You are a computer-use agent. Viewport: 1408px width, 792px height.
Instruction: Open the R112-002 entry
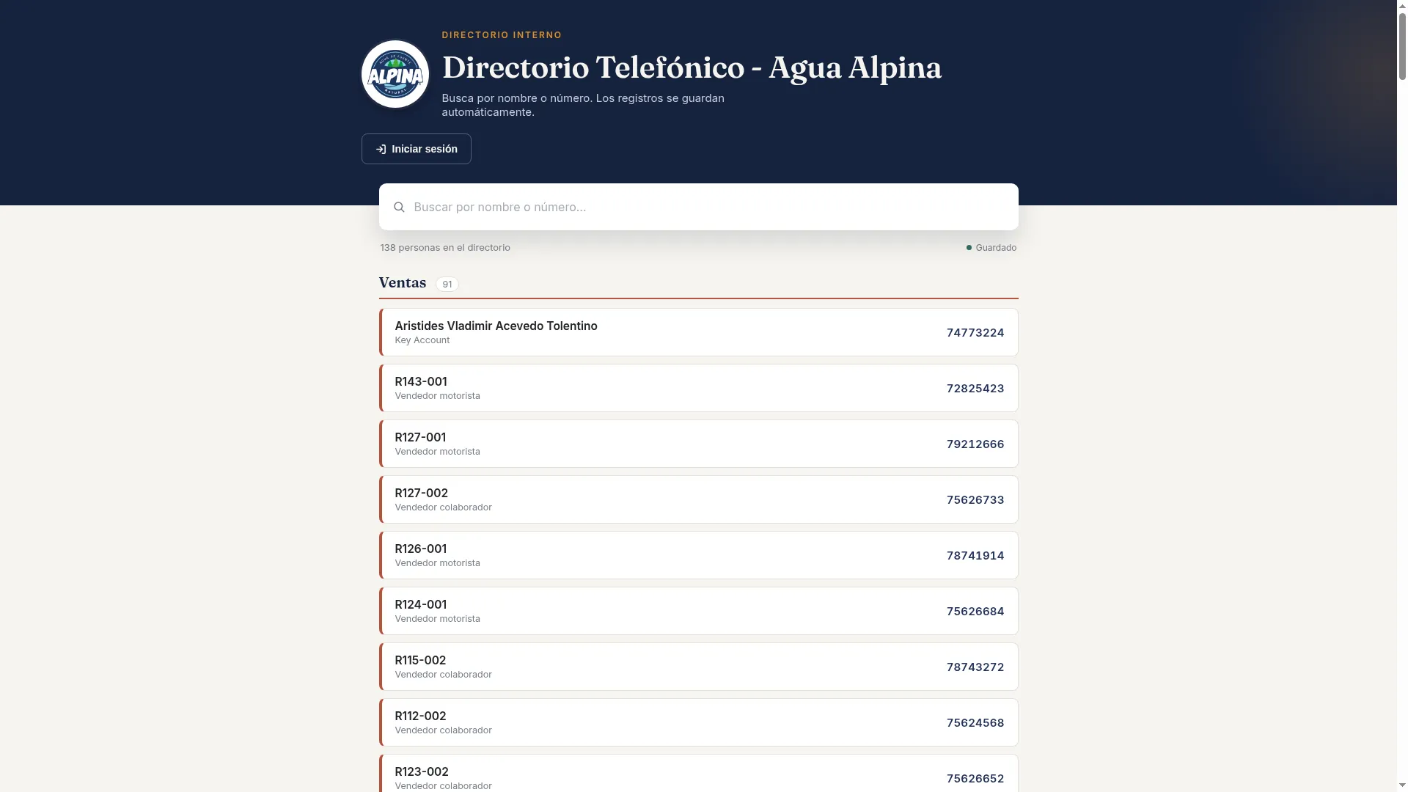(698, 722)
